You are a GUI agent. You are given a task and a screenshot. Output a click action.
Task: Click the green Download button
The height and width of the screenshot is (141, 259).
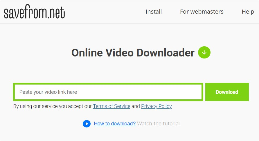(227, 92)
